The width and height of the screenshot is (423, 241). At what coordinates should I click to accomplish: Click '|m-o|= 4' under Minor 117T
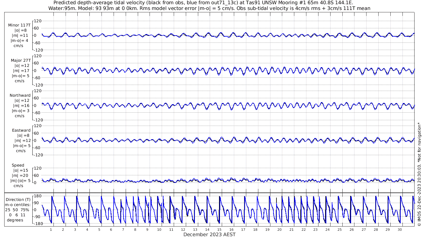20,40
